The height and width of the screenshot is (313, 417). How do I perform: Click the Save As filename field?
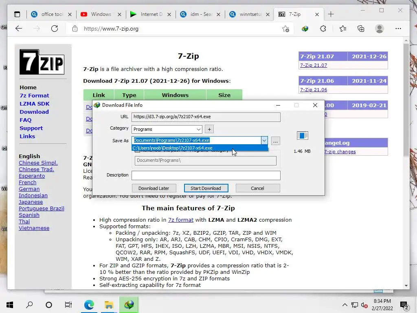(x=196, y=140)
